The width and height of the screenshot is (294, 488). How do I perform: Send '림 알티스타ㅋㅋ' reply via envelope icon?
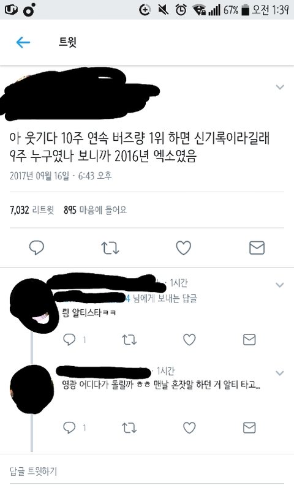coord(249,340)
